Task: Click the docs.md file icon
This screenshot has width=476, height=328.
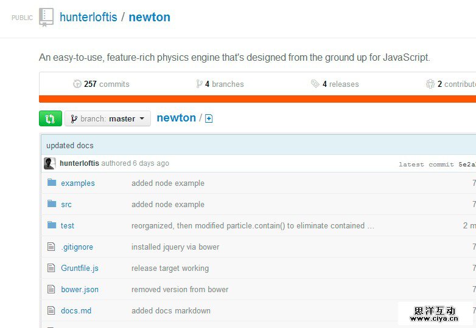Action: click(51, 310)
